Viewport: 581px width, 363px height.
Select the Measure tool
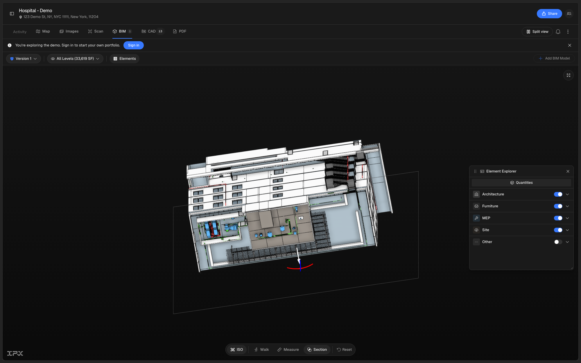pos(288,350)
